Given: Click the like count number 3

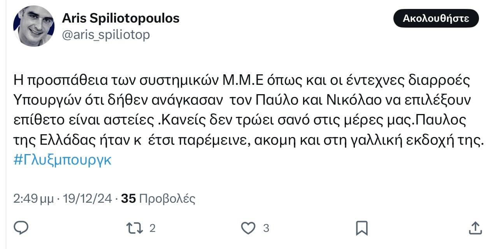Looking at the screenshot, I should [x=266, y=228].
